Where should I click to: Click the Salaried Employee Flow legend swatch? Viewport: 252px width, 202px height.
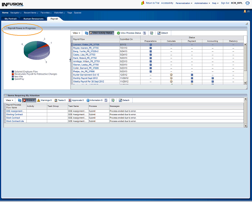(x=13, y=71)
